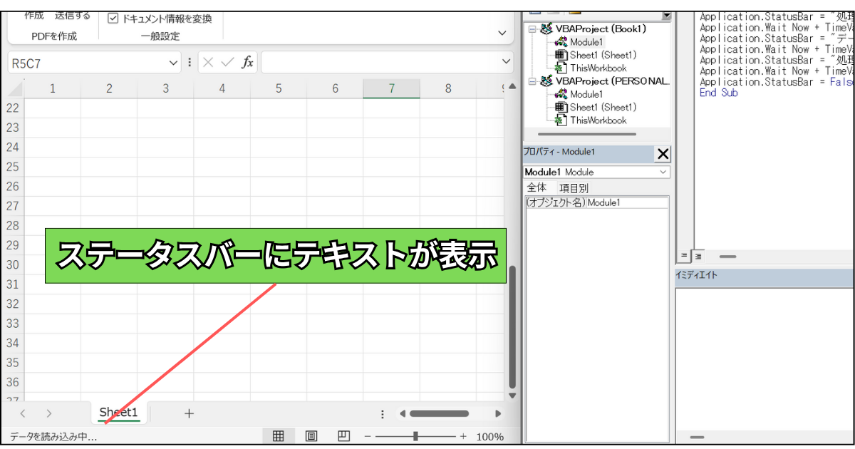Screen dimensions: 855x449
Task: Click the sheet vertical scrollbar thumb
Action: (x=512, y=326)
